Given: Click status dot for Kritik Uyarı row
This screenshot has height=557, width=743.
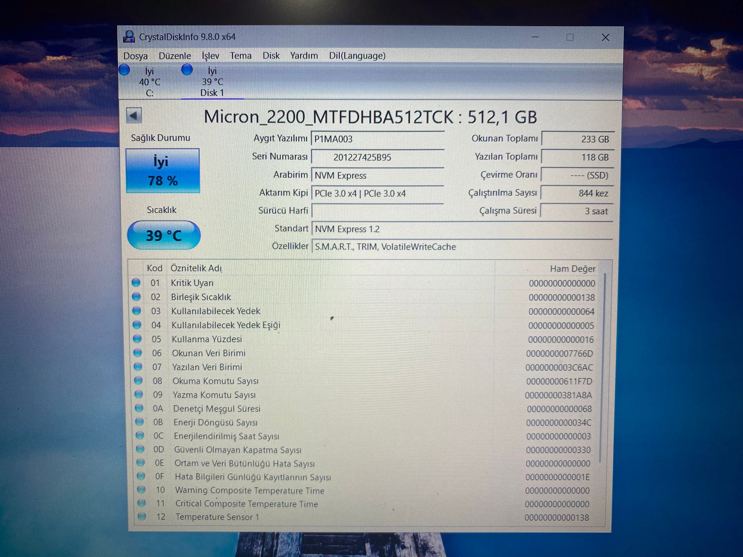Looking at the screenshot, I should (x=136, y=282).
